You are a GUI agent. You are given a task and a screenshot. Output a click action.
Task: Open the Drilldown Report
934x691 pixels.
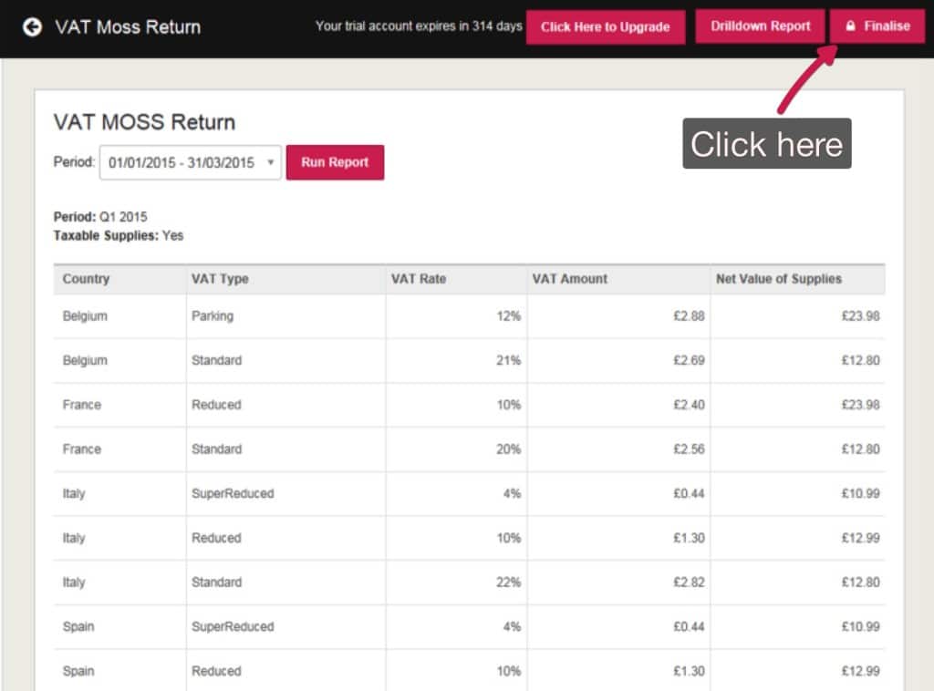[760, 26]
